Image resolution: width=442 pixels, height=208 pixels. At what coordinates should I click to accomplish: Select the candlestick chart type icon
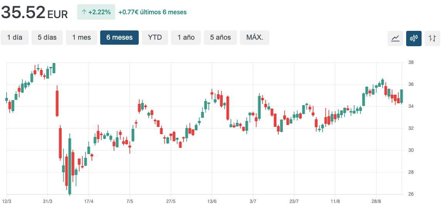coord(414,38)
